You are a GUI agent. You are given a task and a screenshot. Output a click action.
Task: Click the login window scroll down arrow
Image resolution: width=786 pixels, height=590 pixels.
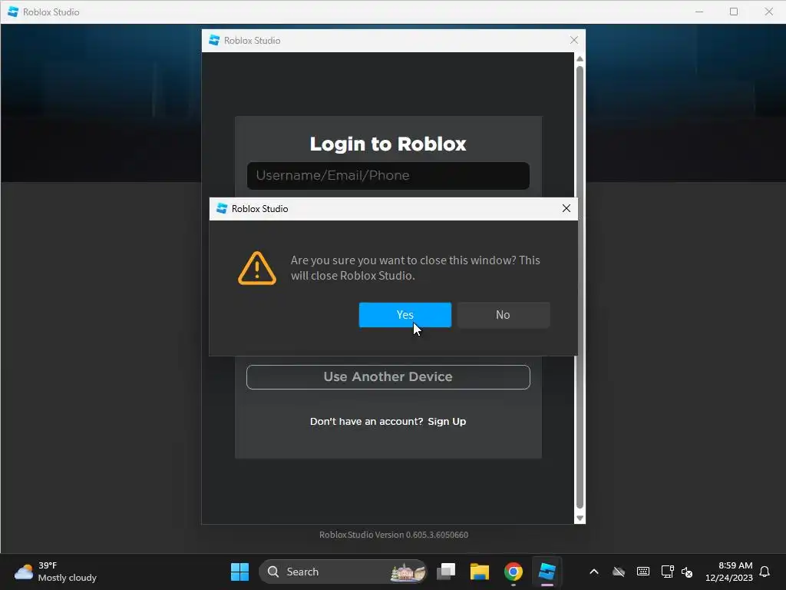click(x=580, y=519)
